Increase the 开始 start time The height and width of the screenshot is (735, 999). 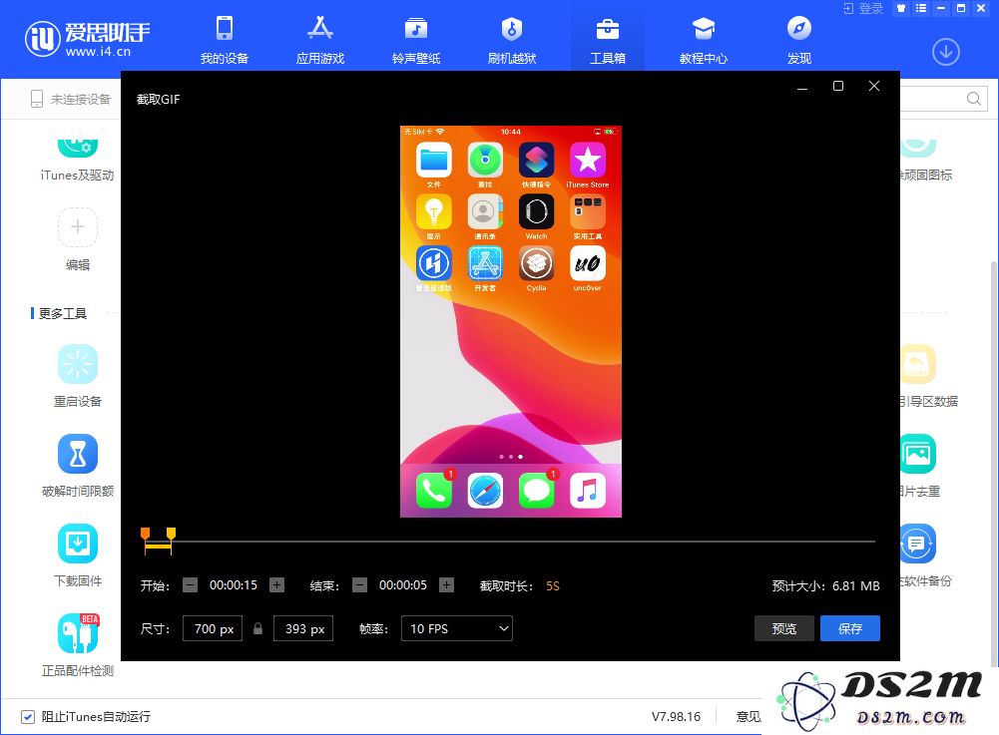click(x=276, y=584)
